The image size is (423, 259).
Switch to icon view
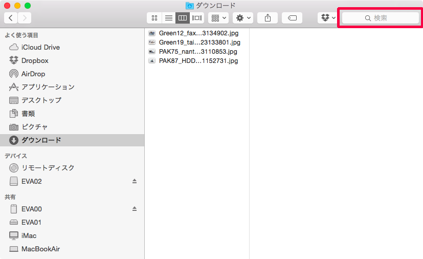154,18
